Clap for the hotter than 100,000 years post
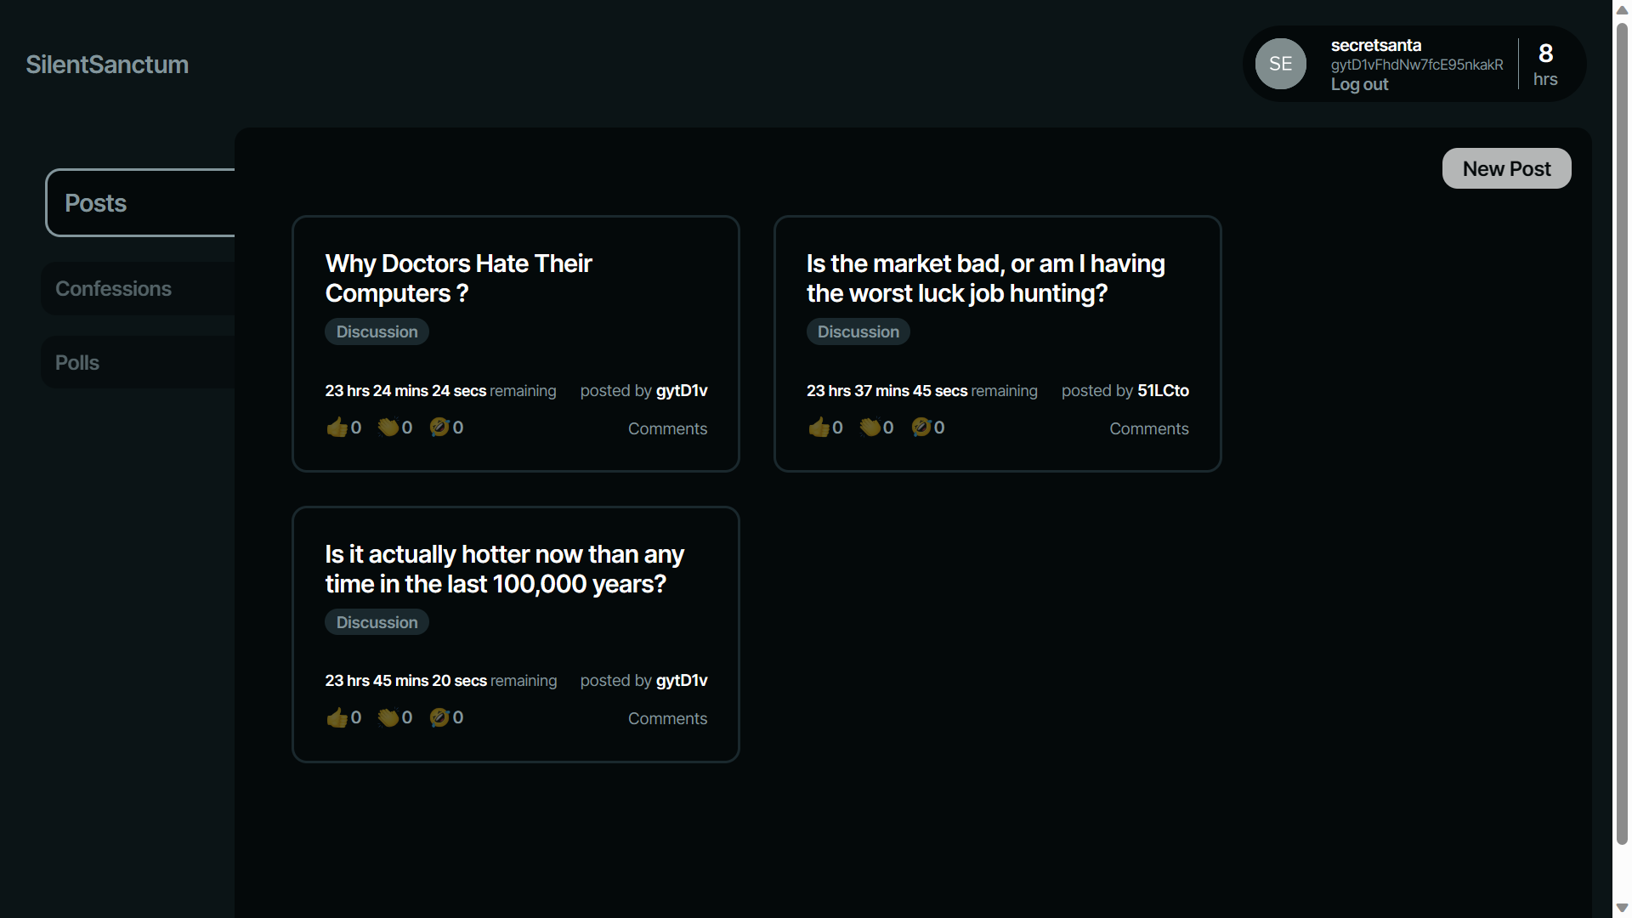Viewport: 1632px width, 918px height. pos(388,718)
